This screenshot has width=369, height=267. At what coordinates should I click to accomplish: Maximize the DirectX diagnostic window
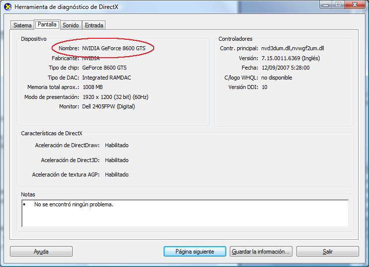click(x=338, y=4)
